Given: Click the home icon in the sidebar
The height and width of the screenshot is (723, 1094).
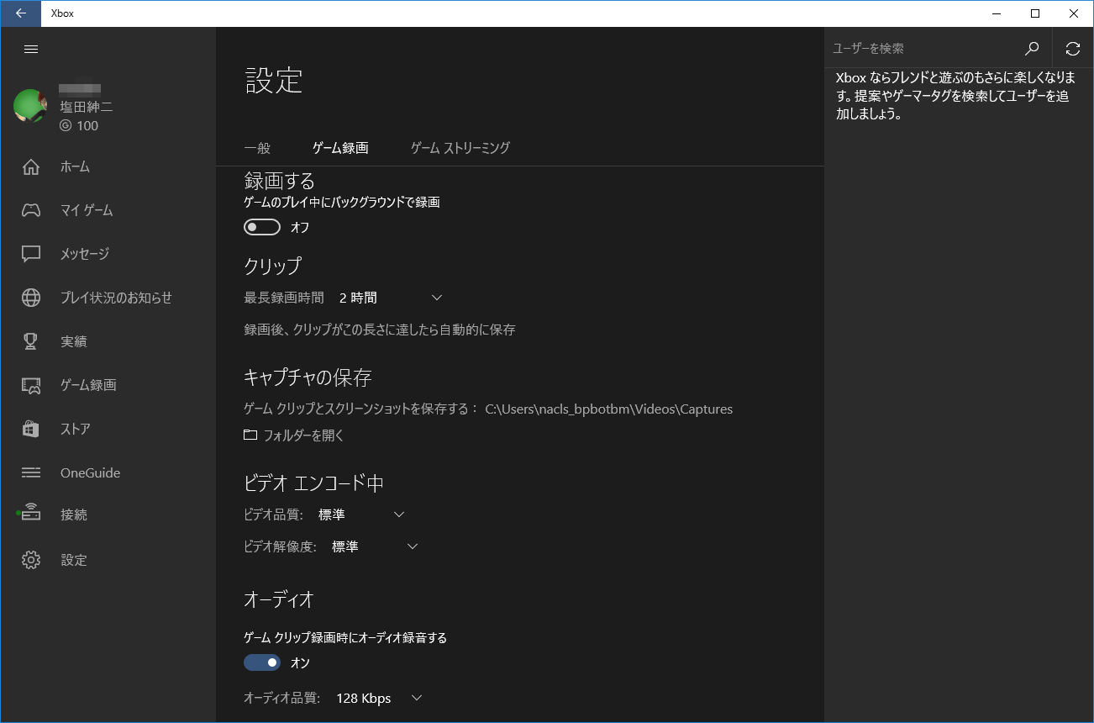Looking at the screenshot, I should pyautogui.click(x=31, y=166).
